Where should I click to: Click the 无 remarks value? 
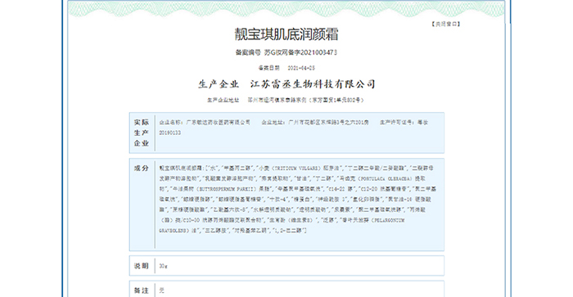(161, 290)
